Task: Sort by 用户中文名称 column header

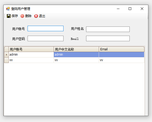Action: click(x=76, y=49)
